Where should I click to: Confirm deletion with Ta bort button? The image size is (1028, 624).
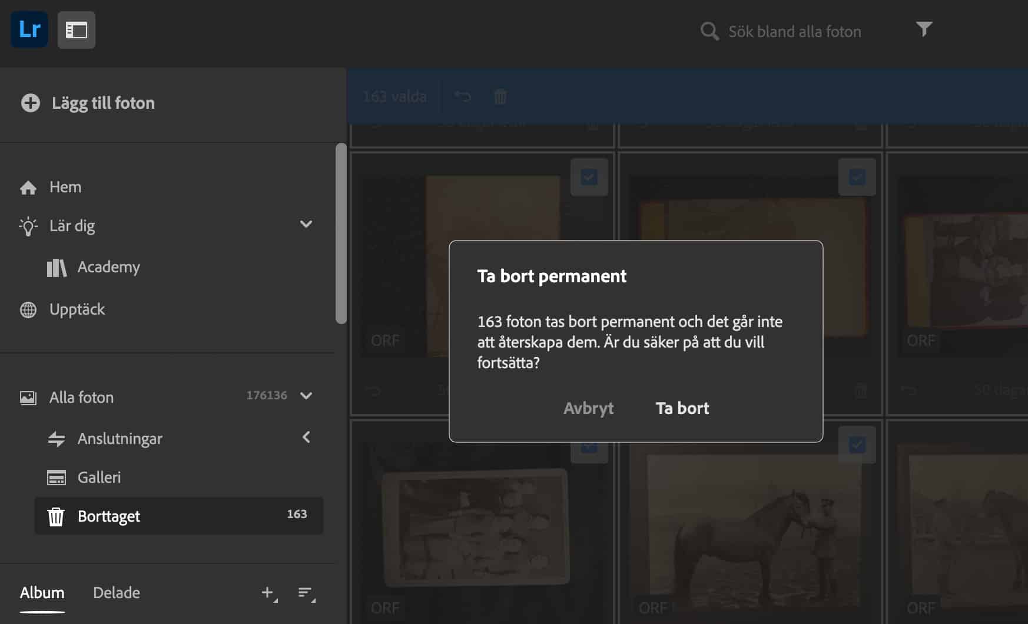click(x=682, y=408)
